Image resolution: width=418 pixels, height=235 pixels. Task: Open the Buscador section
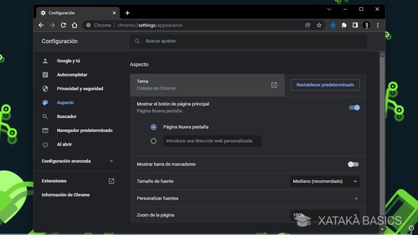(x=67, y=117)
